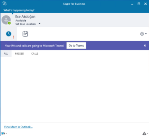Screen dimensions: 149x136
Task: Select the ALL conversations tab
Action: pyautogui.click(x=6, y=53)
